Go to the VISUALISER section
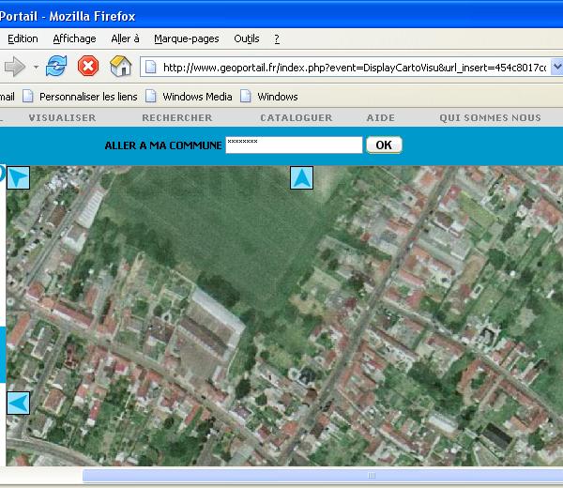 click(62, 118)
